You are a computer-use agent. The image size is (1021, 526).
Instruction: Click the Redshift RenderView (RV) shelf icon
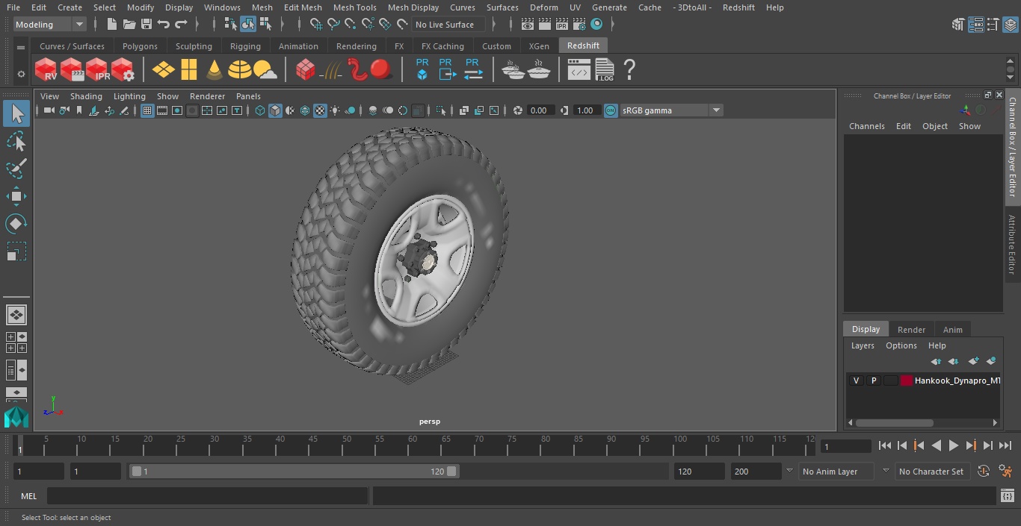(46, 70)
